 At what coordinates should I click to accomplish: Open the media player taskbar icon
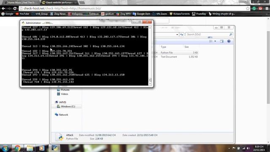[x=42, y=148]
